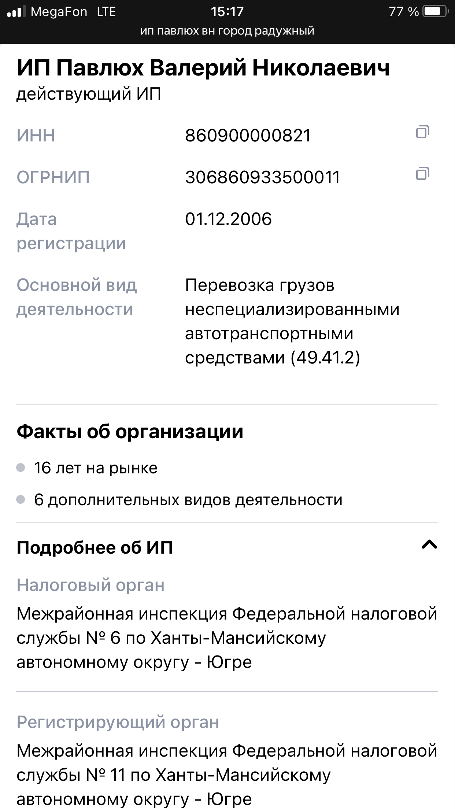Tap the действующий ИП status label
The width and height of the screenshot is (455, 809).
[x=89, y=94]
